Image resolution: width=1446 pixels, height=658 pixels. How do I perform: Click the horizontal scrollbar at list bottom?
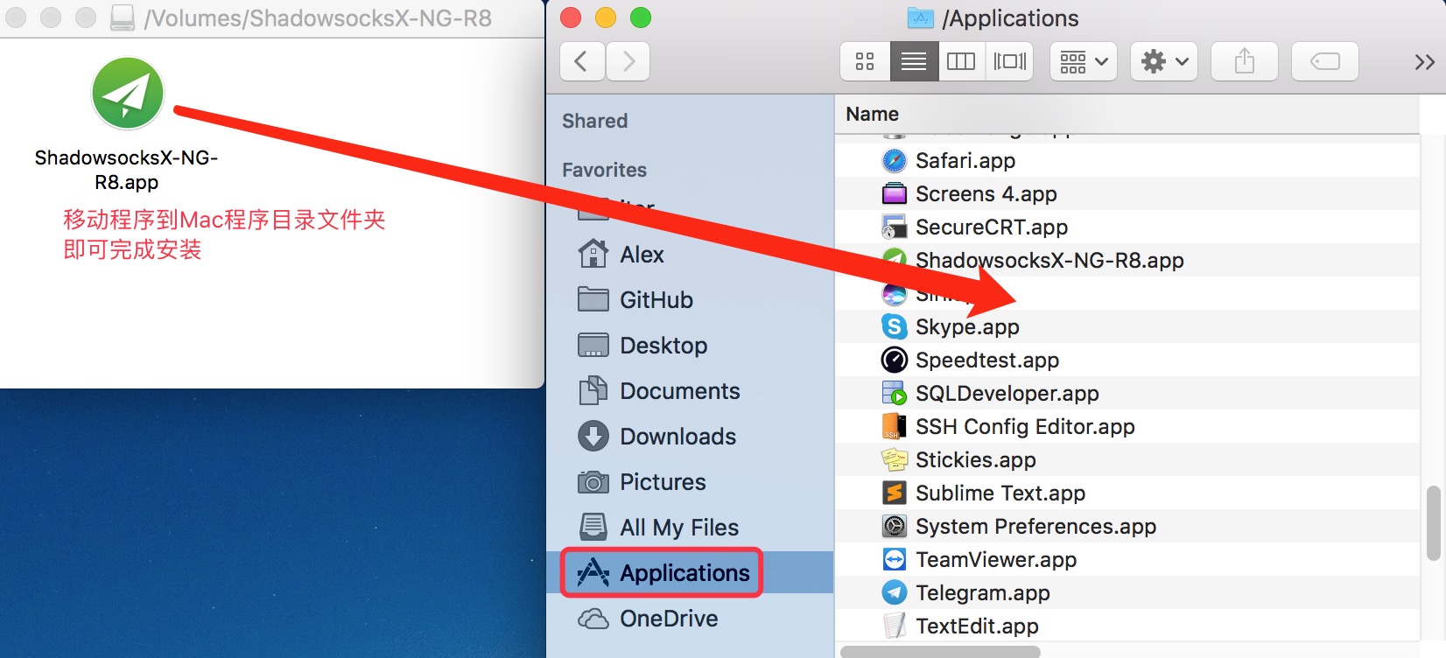click(940, 652)
